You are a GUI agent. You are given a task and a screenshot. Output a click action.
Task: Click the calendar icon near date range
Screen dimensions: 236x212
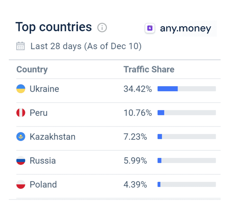tap(20, 46)
